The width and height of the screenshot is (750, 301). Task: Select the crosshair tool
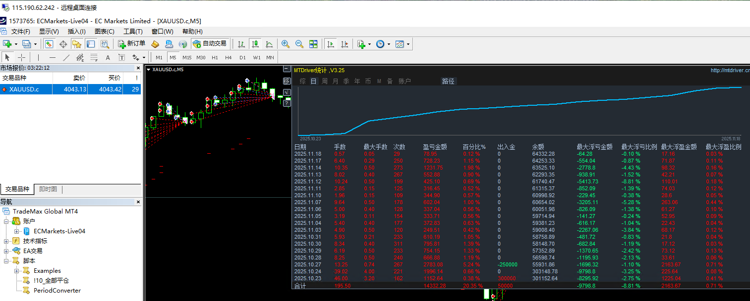tap(21, 57)
